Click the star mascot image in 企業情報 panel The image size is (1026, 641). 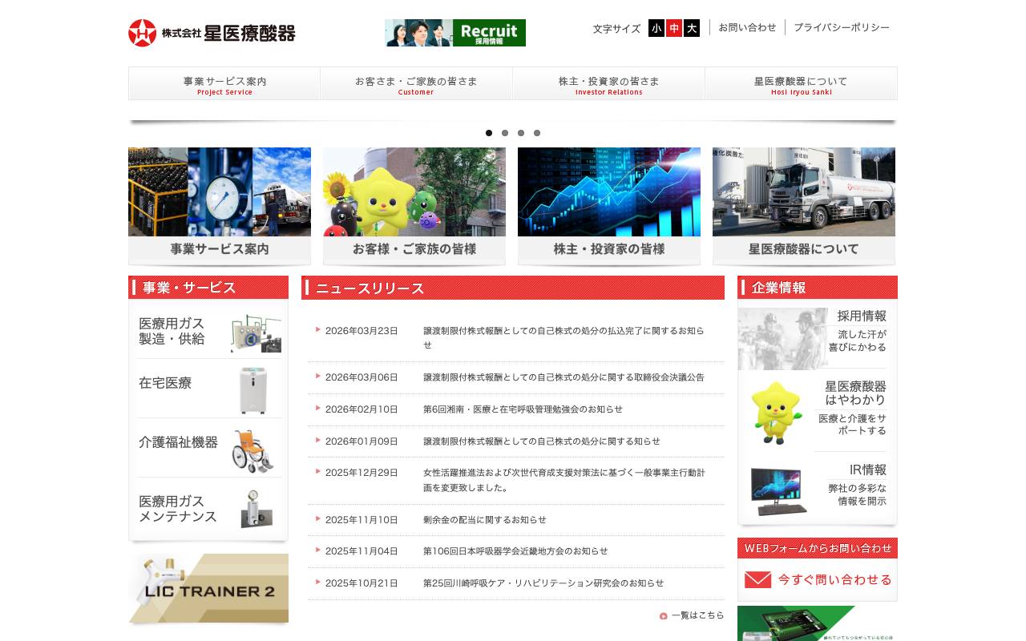pos(776,413)
